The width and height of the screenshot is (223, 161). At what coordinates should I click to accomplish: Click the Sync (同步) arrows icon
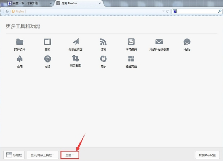click(104, 59)
